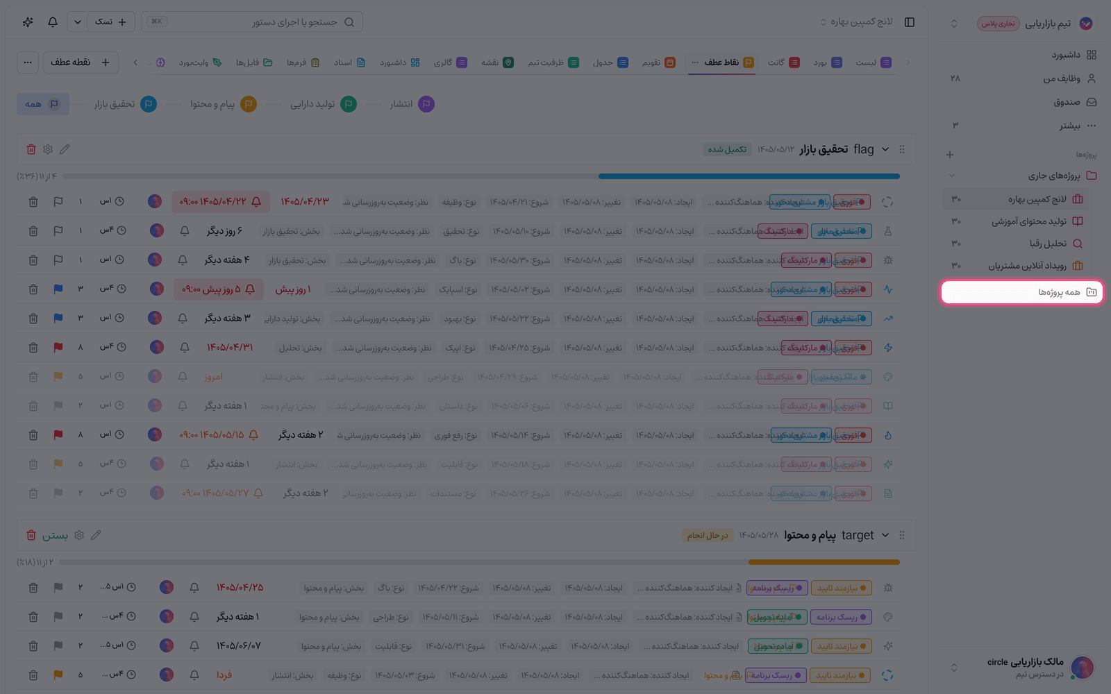Click the نقطه عطف add button
Screen dimensions: 1111x694
tap(81, 62)
